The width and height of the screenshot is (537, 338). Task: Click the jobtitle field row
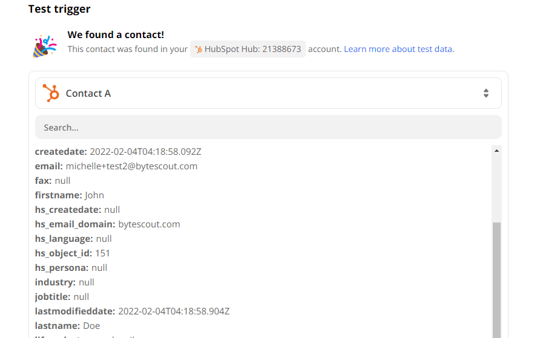click(62, 296)
